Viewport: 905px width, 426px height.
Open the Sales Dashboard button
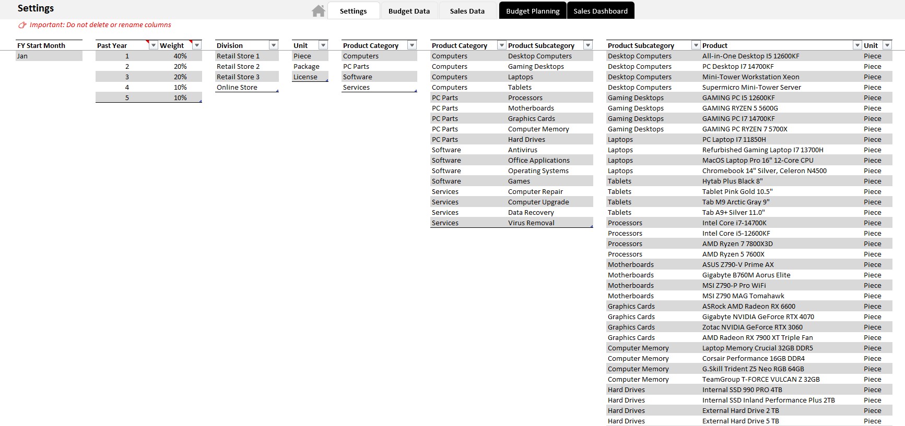click(x=600, y=11)
